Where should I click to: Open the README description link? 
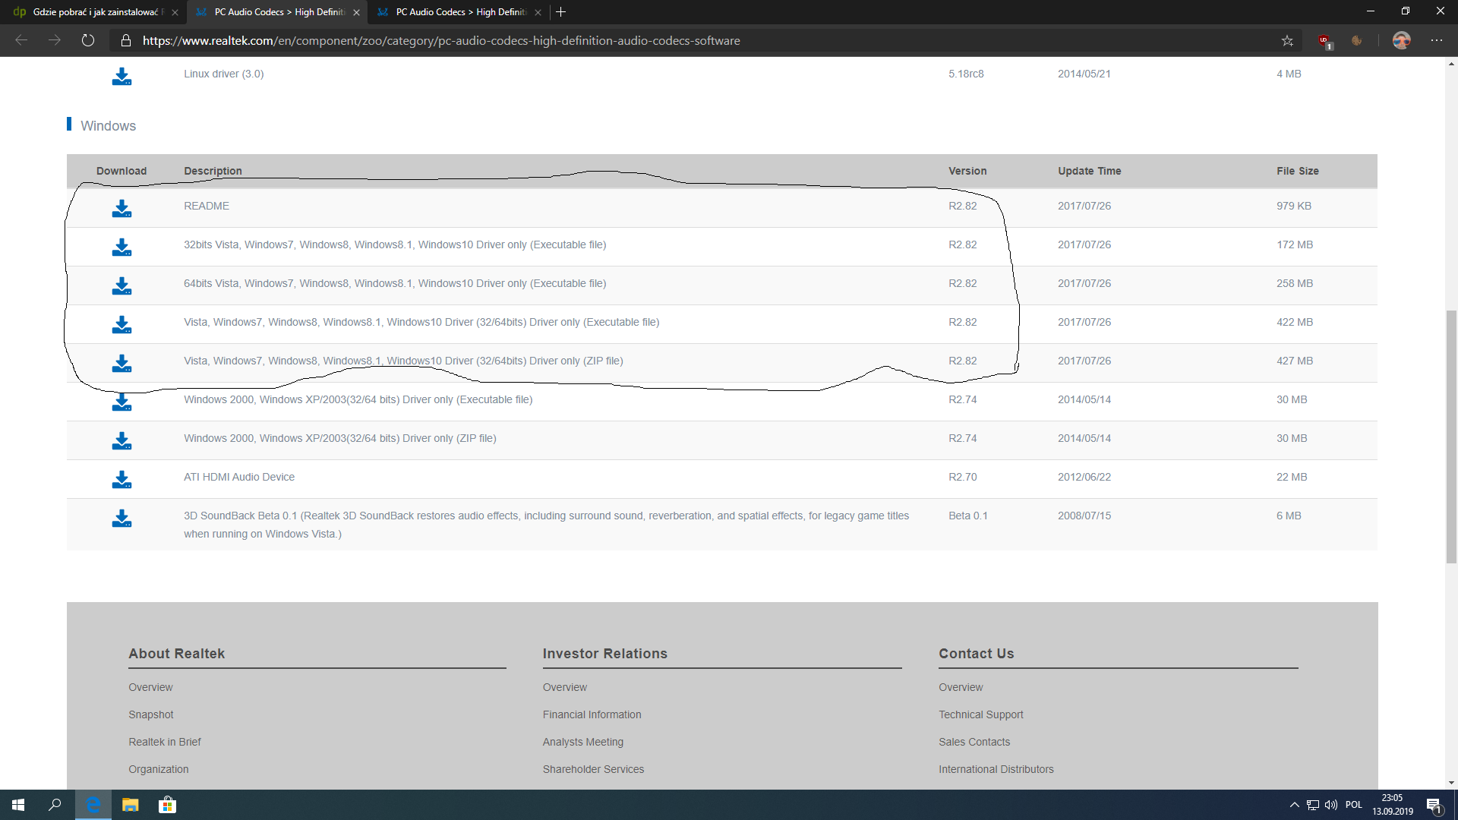[x=207, y=206]
